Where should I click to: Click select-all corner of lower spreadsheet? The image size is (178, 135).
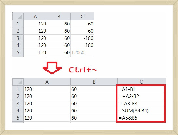(18, 82)
